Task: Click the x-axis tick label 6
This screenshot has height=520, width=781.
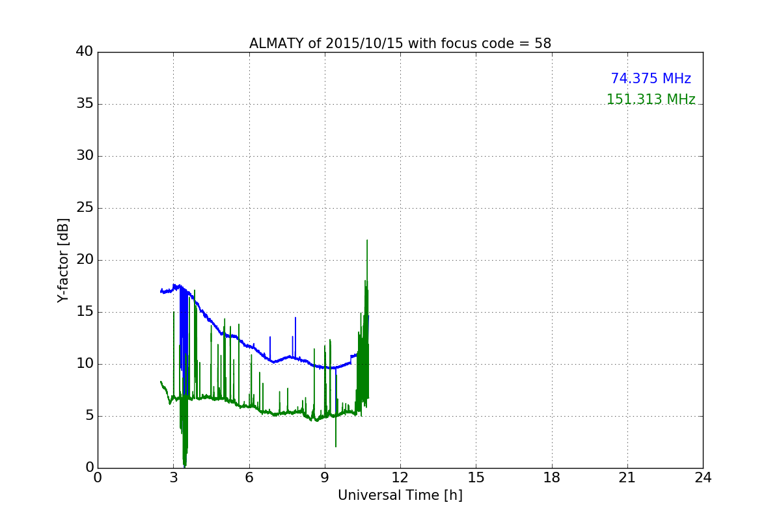Action: click(x=249, y=478)
